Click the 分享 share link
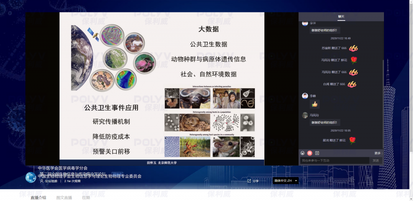413x201 pixels. 256,181
